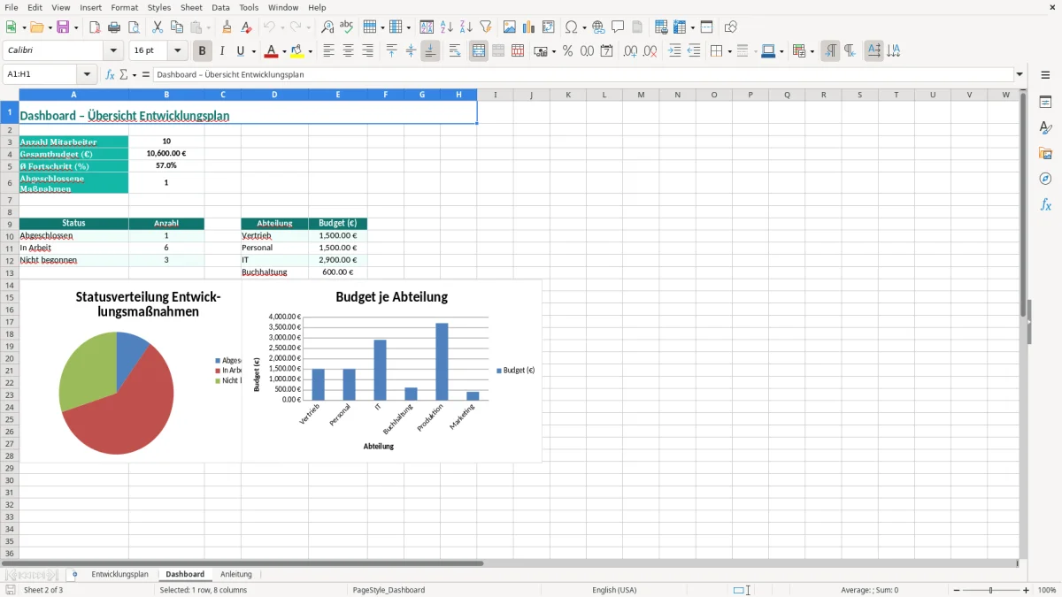1062x597 pixels.
Task: Open the Data menu
Action: [220, 7]
